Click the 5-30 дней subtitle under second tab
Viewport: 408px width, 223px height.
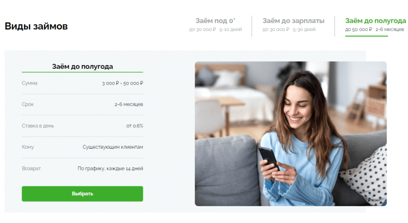(x=304, y=30)
